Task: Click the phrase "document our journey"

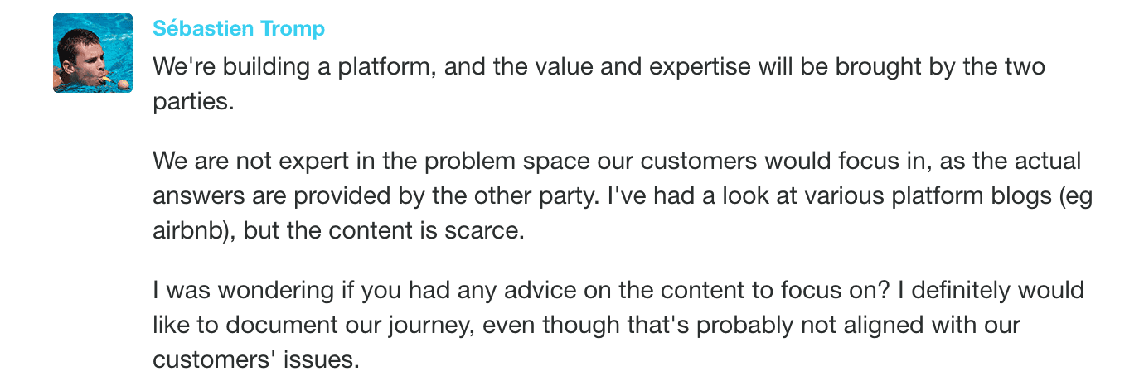Action: [330, 326]
